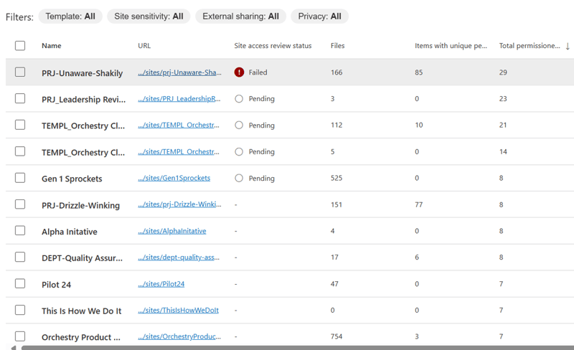Check the Pilot 24 row checkbox
The width and height of the screenshot is (574, 350).
click(20, 284)
